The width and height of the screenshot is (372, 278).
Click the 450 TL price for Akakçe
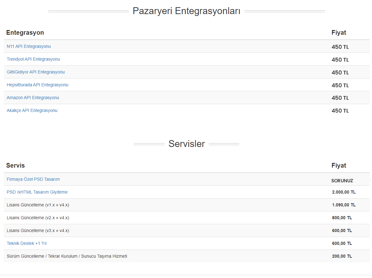(x=340, y=111)
